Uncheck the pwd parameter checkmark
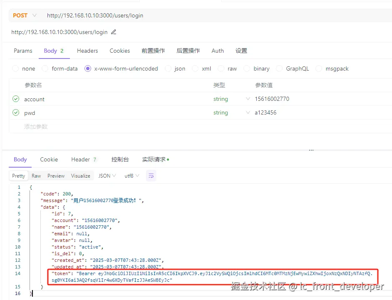This screenshot has width=392, height=300. [16, 113]
